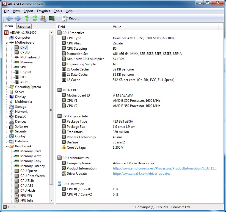226x212 pixels.
Task: Click the Devices printer icon
Action: pos(12,121)
